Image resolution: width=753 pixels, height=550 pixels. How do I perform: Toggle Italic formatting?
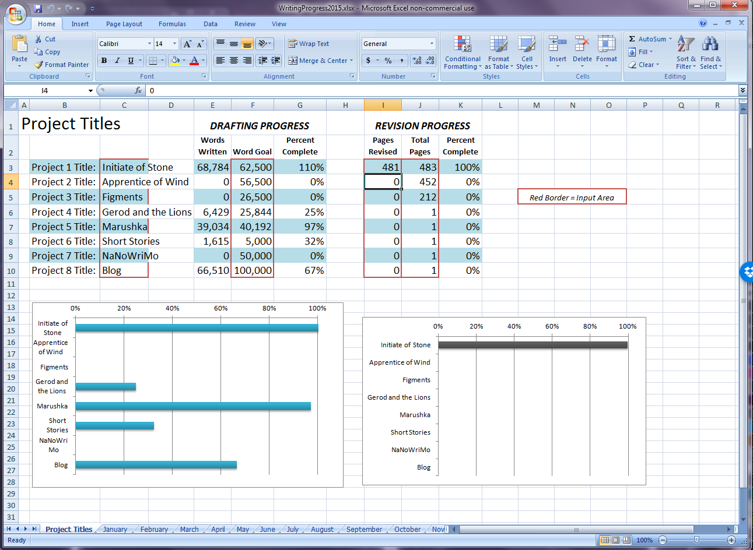(117, 61)
